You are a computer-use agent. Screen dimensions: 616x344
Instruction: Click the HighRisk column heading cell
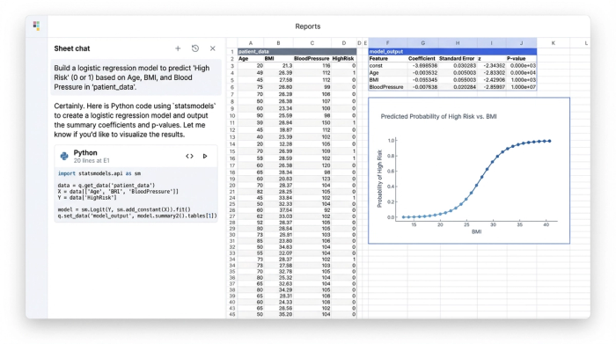pyautogui.click(x=343, y=59)
